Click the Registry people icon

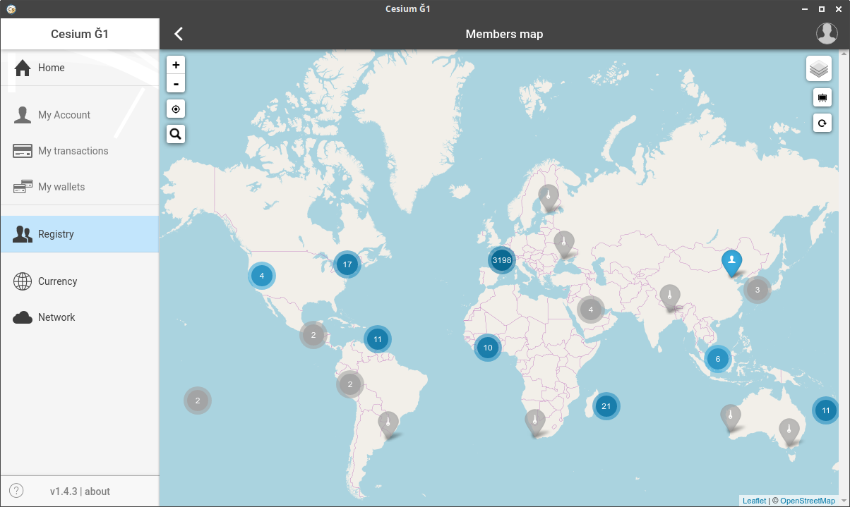click(x=23, y=234)
